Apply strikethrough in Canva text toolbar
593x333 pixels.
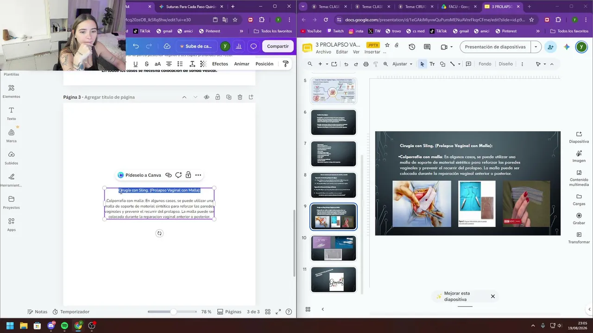point(146,64)
